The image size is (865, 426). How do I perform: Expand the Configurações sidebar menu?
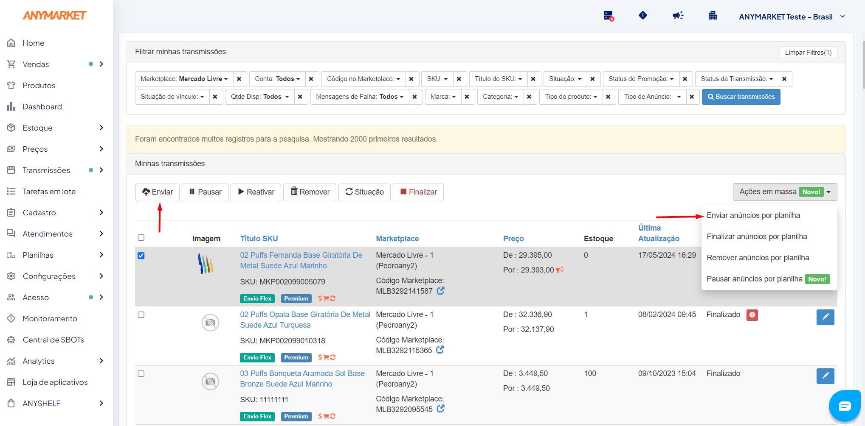coord(101,276)
